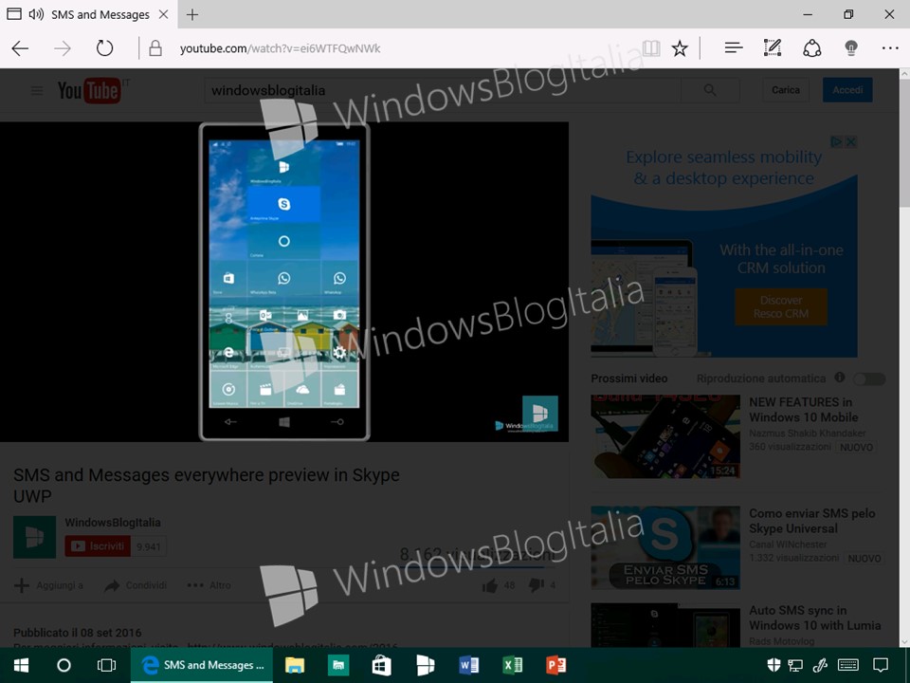Open Auto SMS sync in Windows 10 video

815,618
